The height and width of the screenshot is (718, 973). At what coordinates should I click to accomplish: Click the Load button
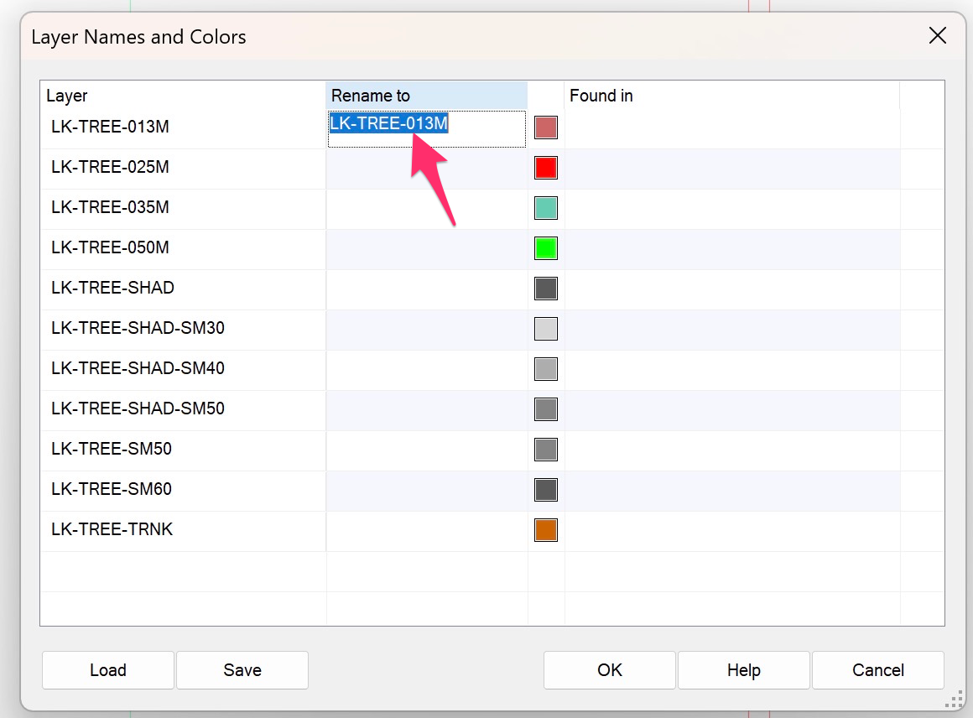click(108, 670)
